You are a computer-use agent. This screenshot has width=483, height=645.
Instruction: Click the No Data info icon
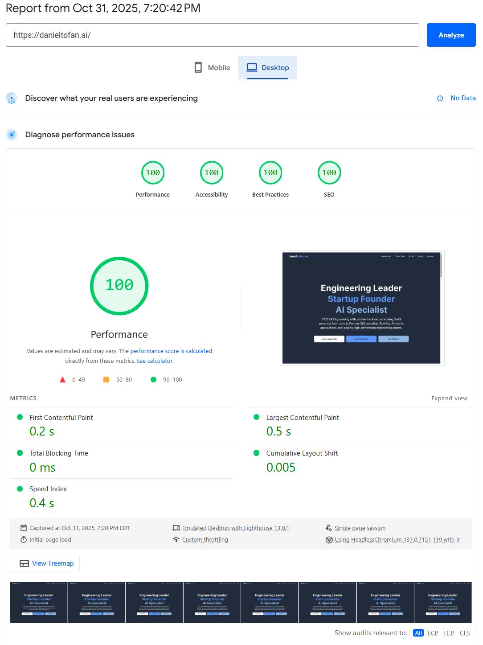point(440,99)
